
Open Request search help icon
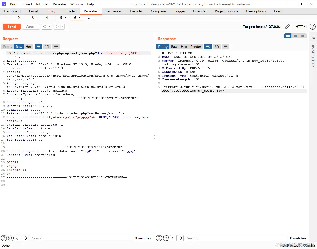(4, 238)
